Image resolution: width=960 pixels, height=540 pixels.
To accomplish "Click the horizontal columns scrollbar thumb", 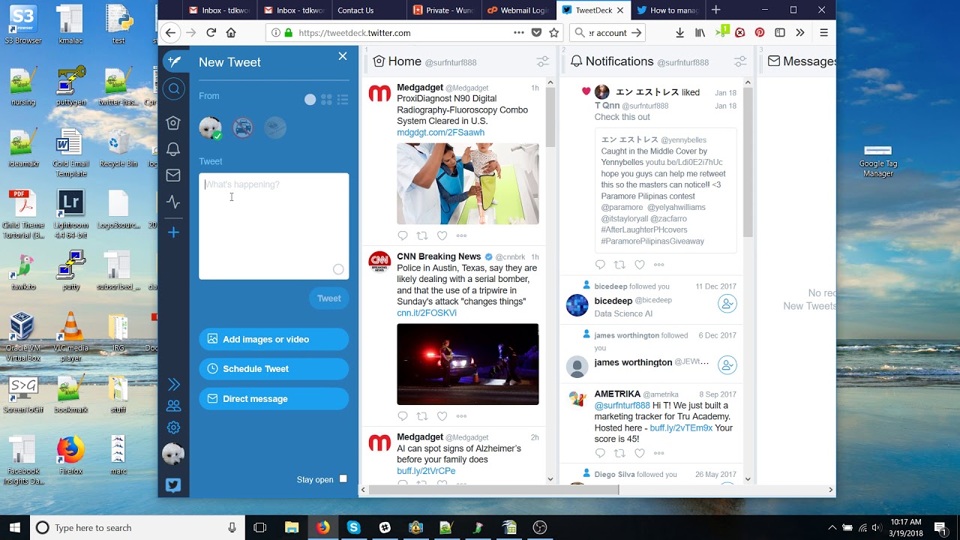I will coord(493,490).
